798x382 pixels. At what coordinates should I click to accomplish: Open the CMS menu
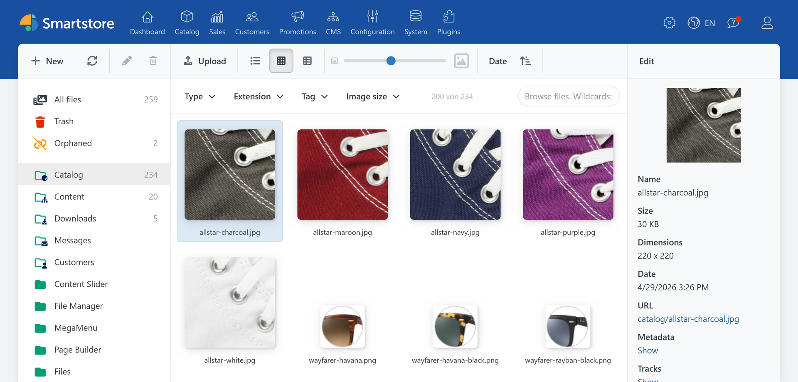[x=333, y=23]
